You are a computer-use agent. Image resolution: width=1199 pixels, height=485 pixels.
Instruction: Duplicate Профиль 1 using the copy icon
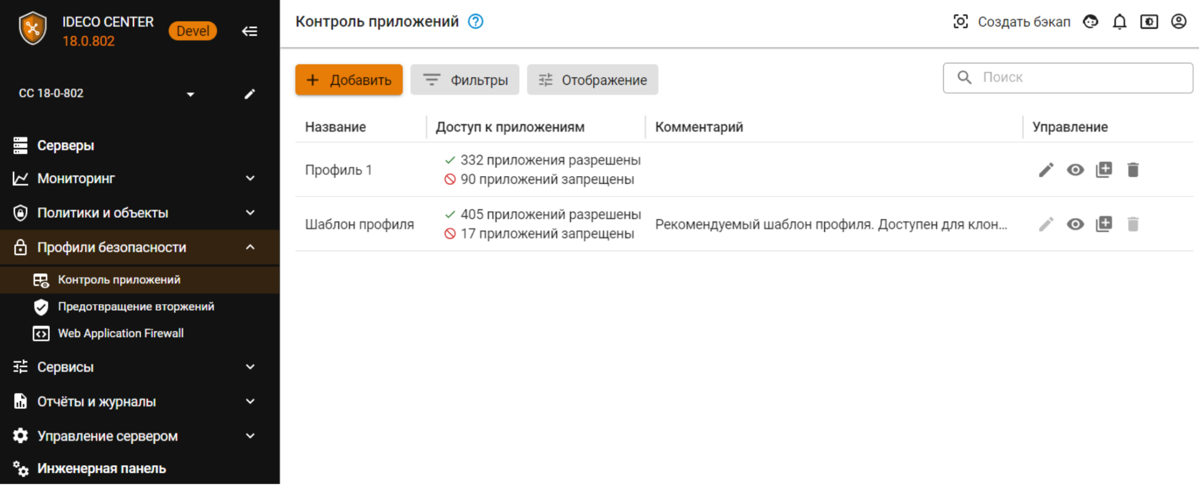click(1104, 170)
